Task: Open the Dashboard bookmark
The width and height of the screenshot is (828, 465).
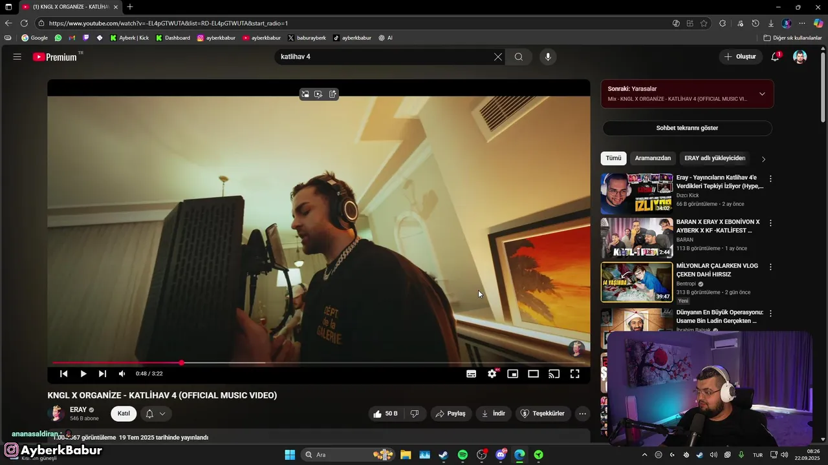Action: [x=173, y=38]
